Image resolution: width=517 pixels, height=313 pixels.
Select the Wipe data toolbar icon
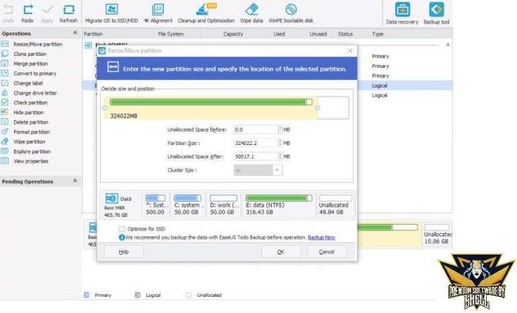(x=252, y=10)
